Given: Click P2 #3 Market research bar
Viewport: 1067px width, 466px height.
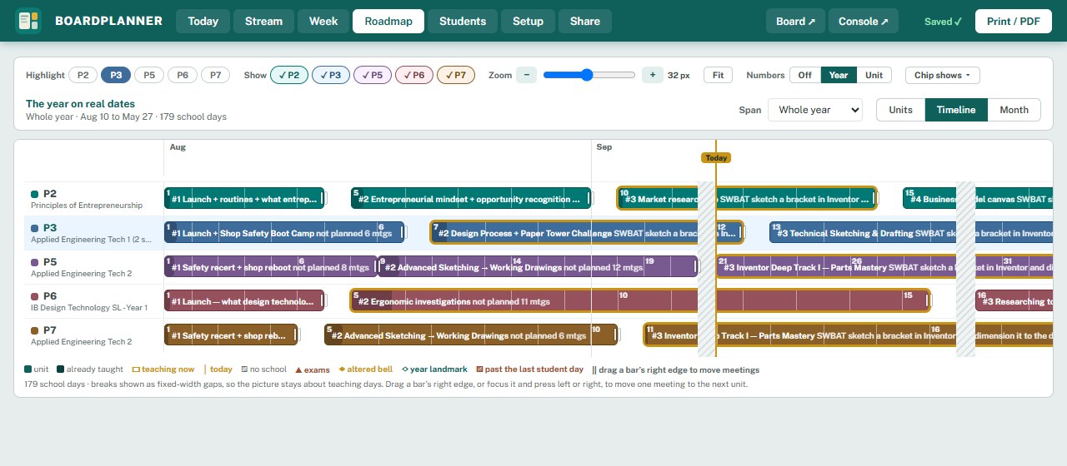Looking at the screenshot, I should [x=747, y=199].
